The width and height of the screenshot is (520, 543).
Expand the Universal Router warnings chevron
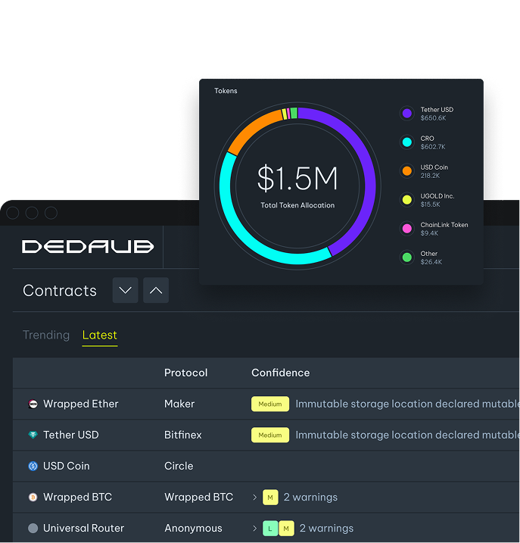pos(255,529)
